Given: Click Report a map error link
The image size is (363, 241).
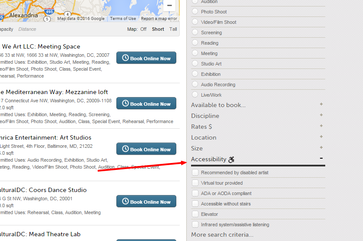Looking at the screenshot, I should coord(159,19).
